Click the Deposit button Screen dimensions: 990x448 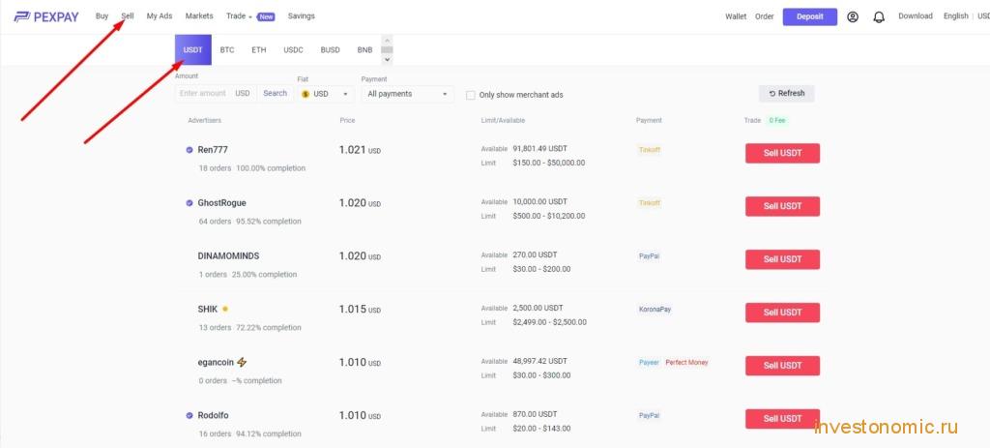[x=810, y=17]
